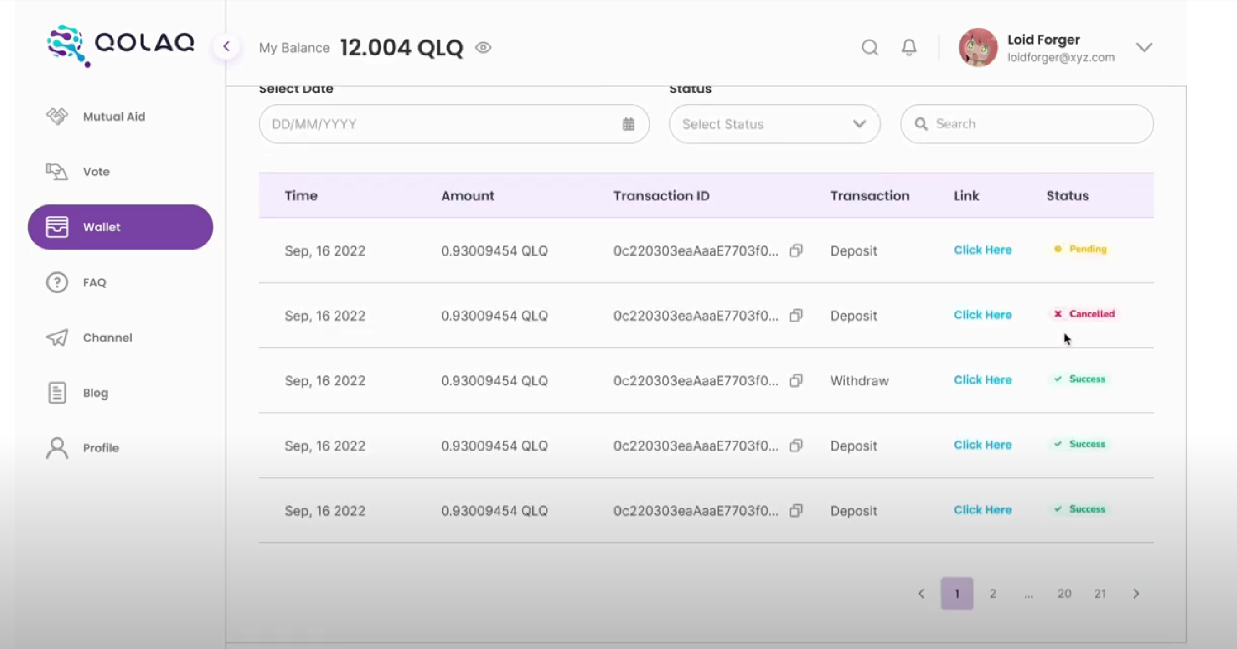Go to the next page with the arrow
This screenshot has height=649, width=1237.
pos(1136,593)
